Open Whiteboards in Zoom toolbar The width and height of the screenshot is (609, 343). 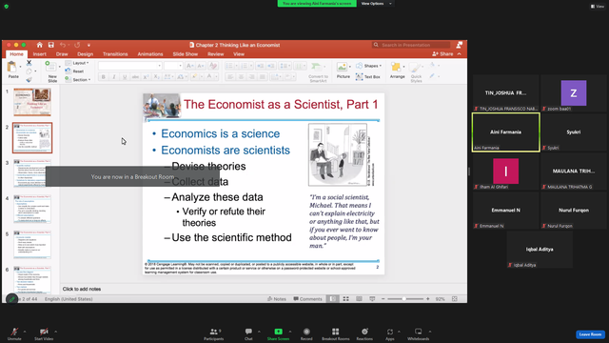[x=419, y=334]
